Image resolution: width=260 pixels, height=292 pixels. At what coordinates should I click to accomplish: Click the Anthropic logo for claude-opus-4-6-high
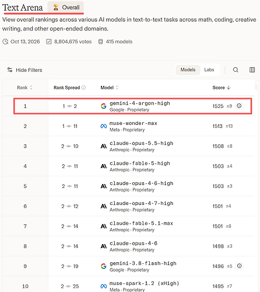104,186
